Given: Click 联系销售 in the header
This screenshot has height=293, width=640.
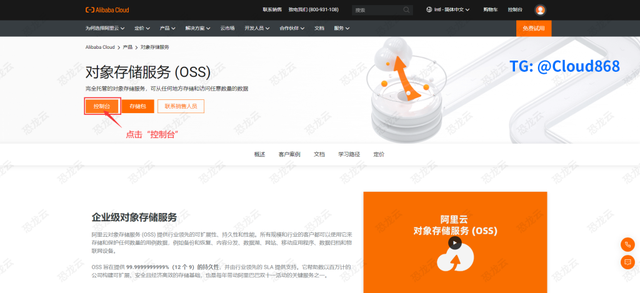Looking at the screenshot, I should point(272,9).
